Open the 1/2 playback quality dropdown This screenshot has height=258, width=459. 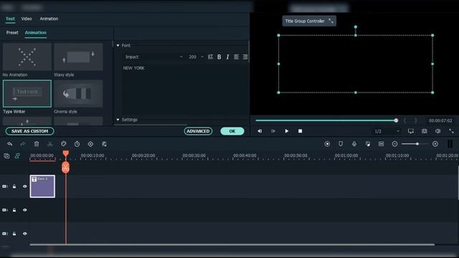point(387,131)
